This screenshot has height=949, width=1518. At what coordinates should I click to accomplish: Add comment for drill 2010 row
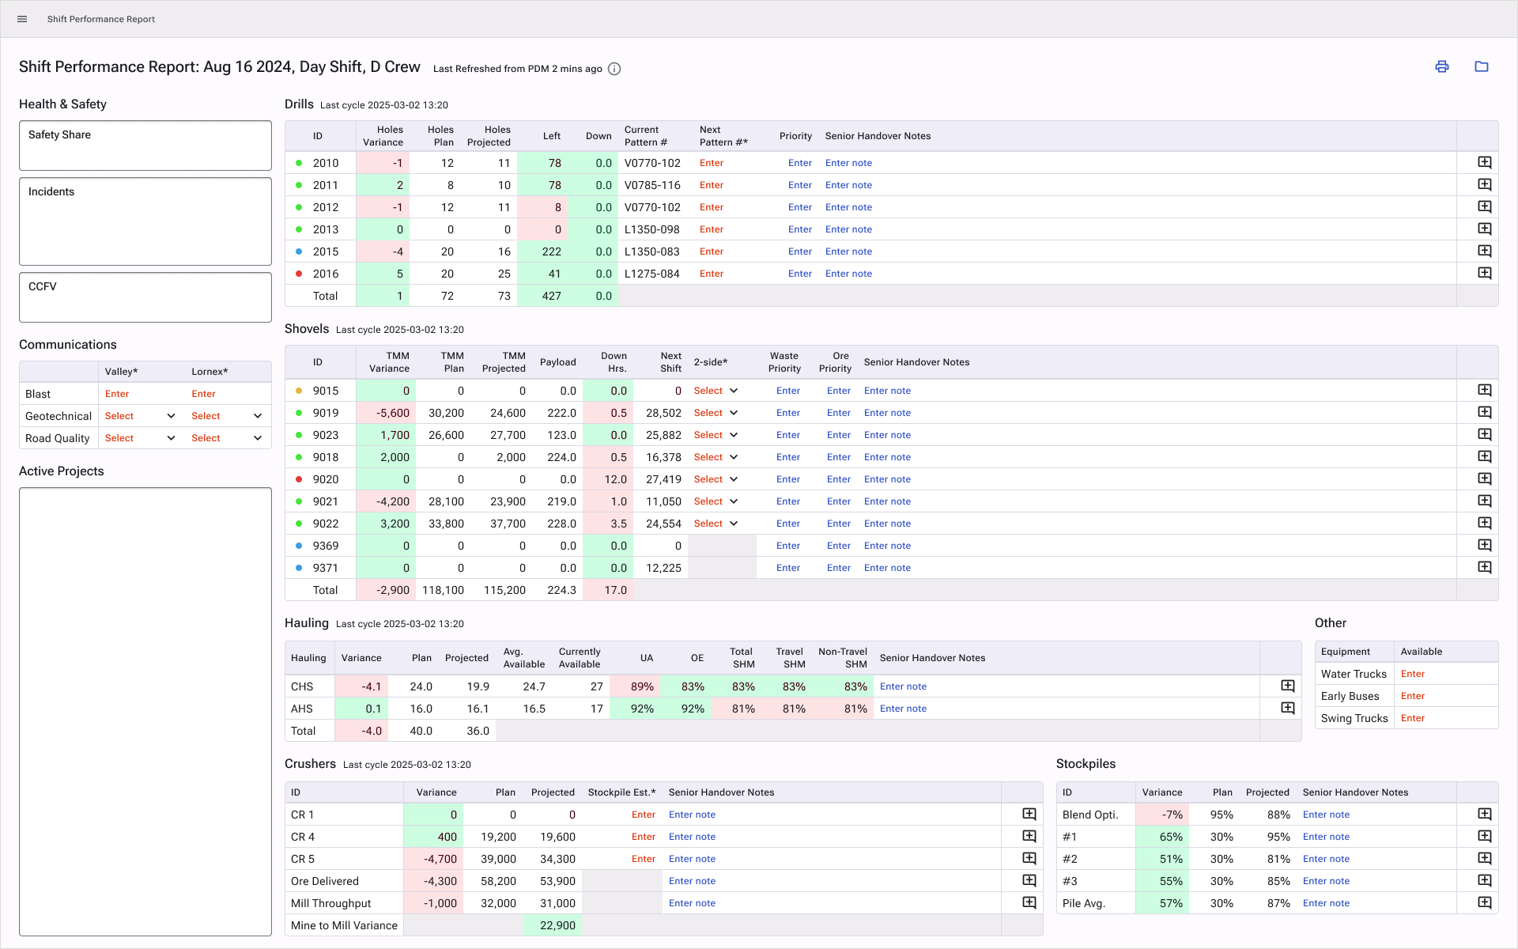(x=1485, y=163)
